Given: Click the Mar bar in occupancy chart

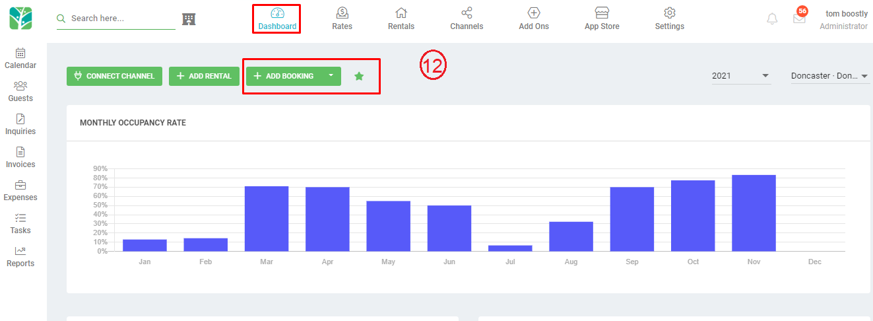Looking at the screenshot, I should (267, 219).
